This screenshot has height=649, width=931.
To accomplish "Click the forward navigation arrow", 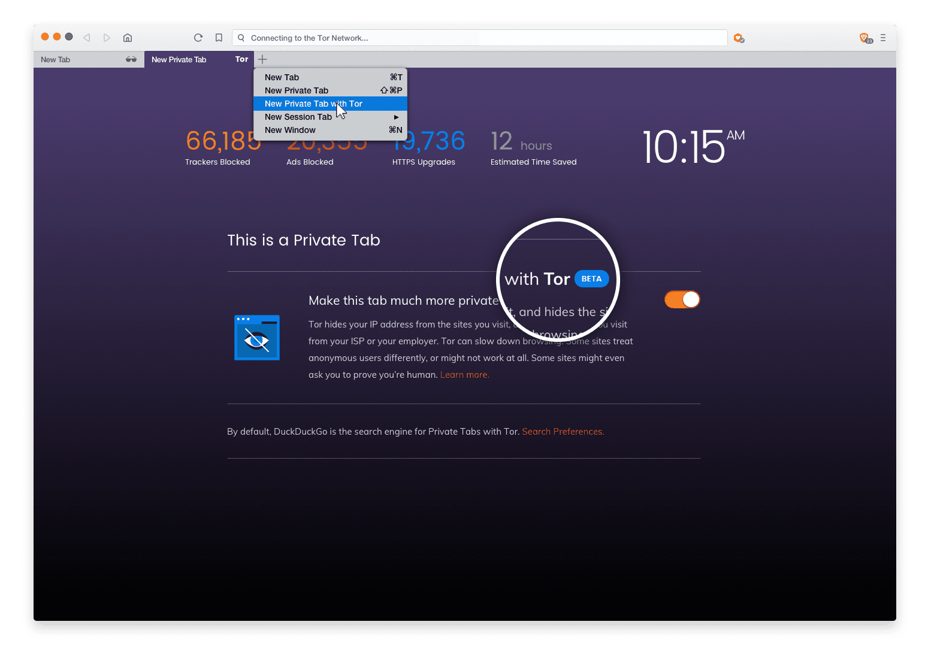I will [107, 38].
